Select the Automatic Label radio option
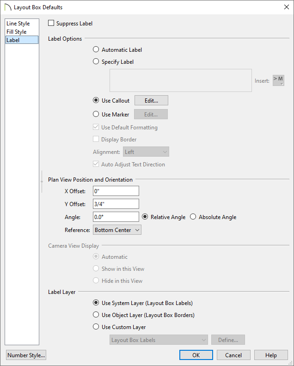Viewport: 294px width, 366px height. pos(96,49)
